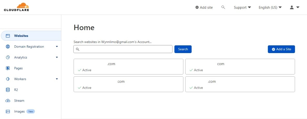Click the R2 database icon
Image resolution: width=307 pixels, height=119 pixels.
pyautogui.click(x=8, y=90)
